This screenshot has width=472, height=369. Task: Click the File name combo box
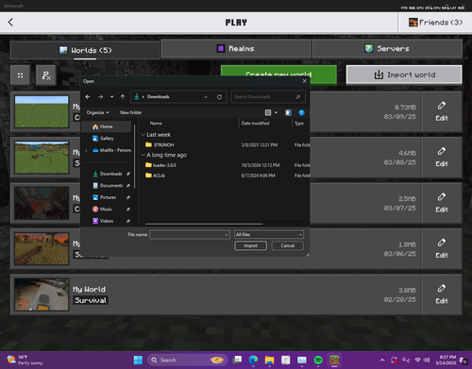coord(190,235)
